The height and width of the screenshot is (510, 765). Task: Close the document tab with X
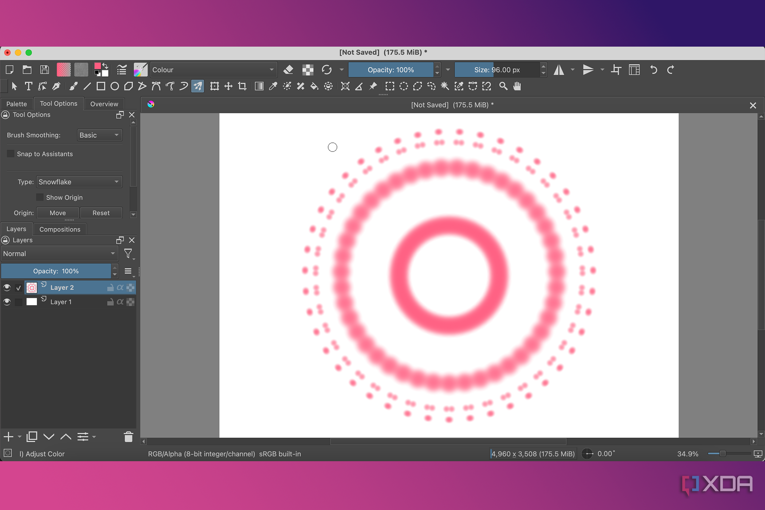click(x=753, y=105)
